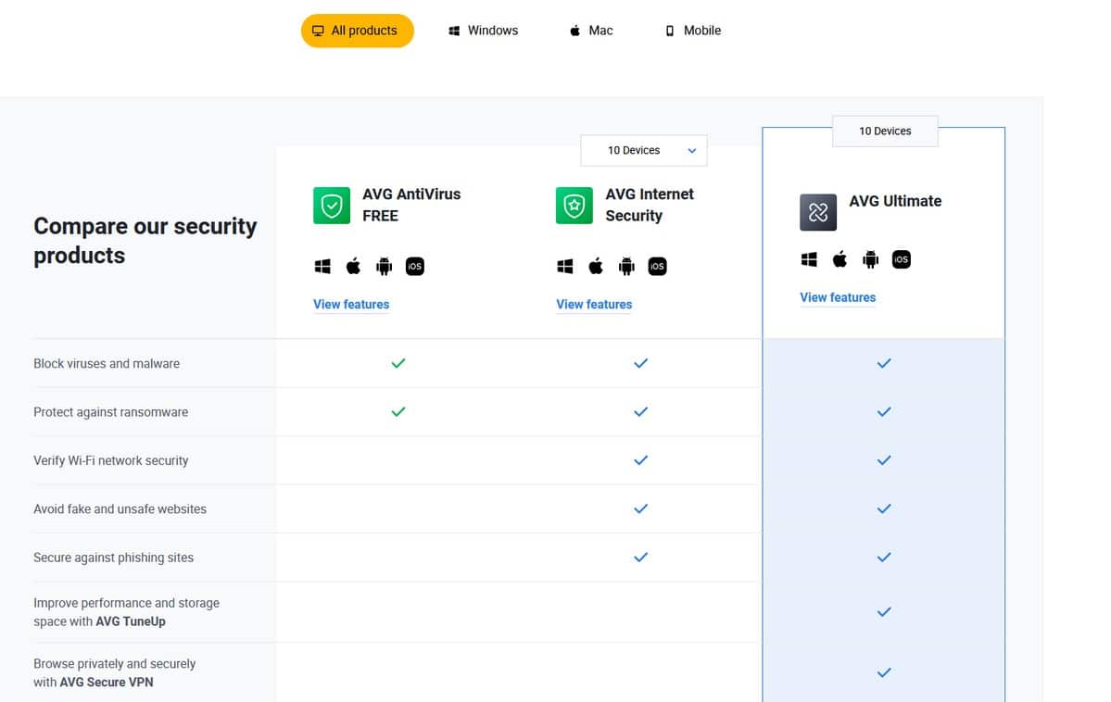Click the Apple icon under AVG AntiVirus FREE

point(353,267)
